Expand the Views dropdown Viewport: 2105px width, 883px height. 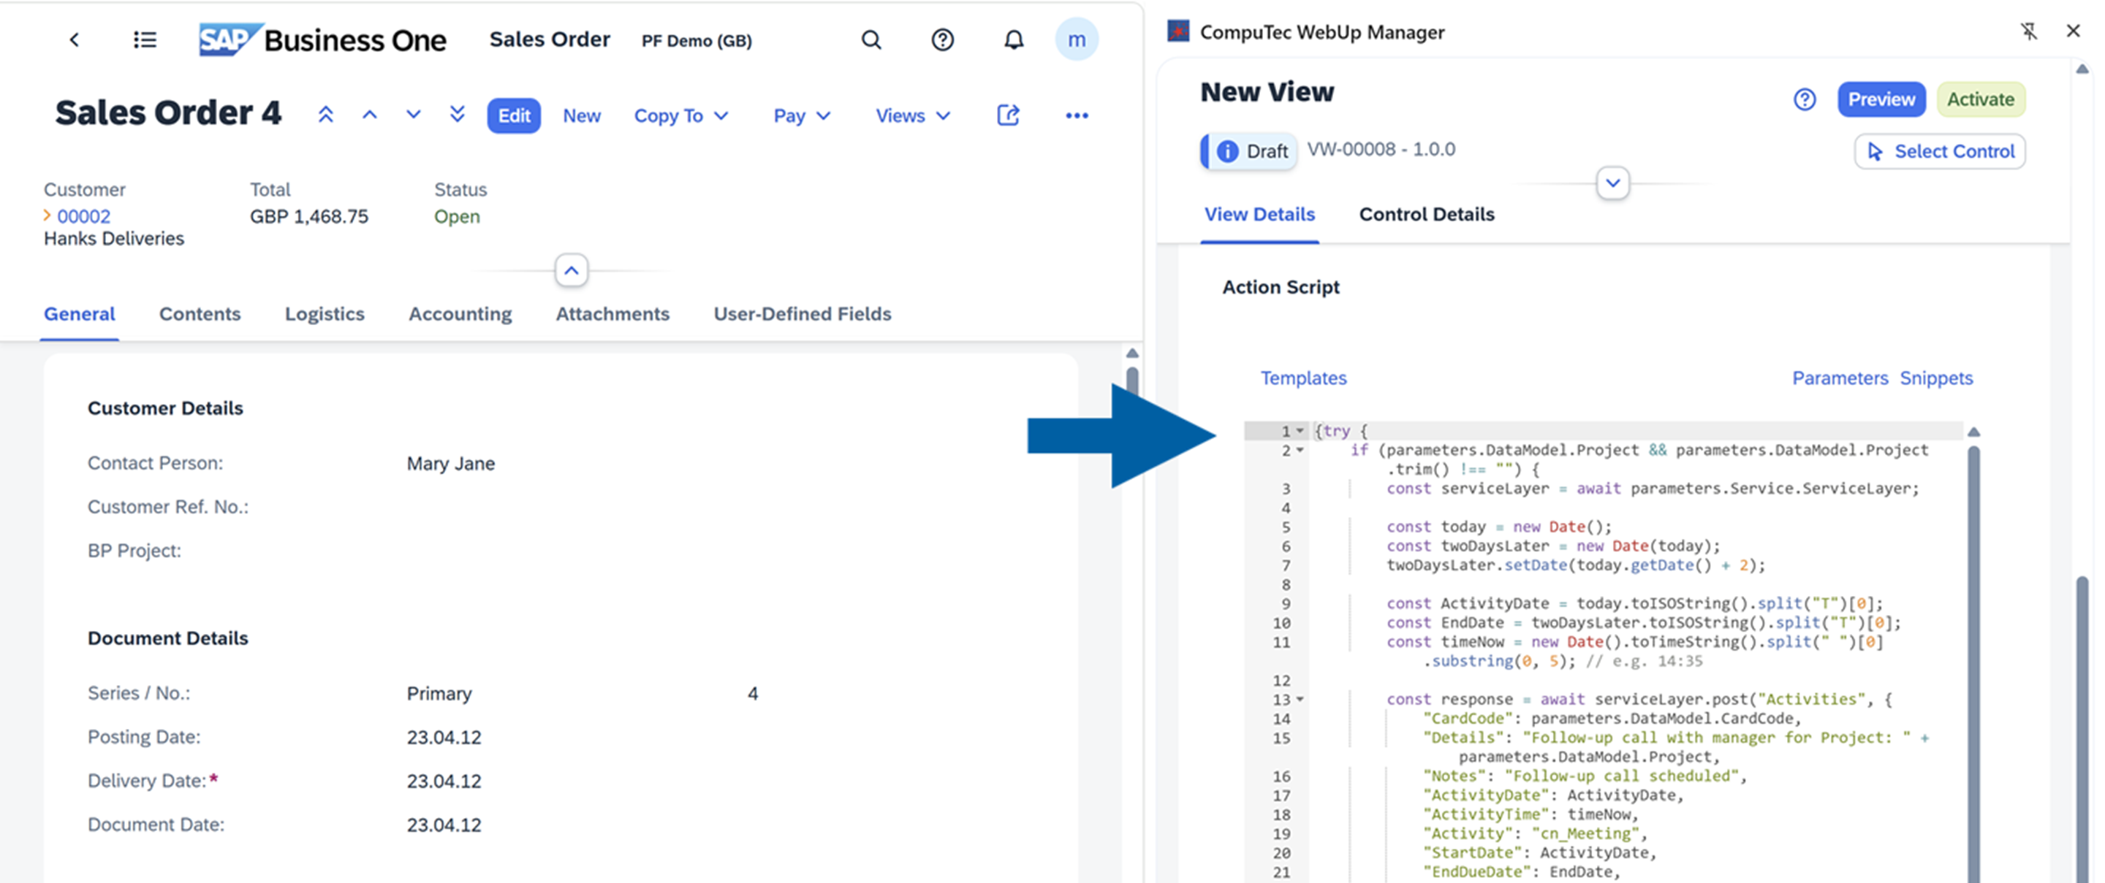(x=913, y=115)
